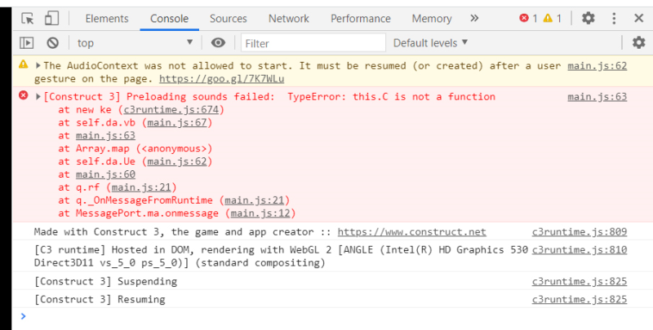This screenshot has width=653, height=330.
Task: Clear the console
Action: 52,43
